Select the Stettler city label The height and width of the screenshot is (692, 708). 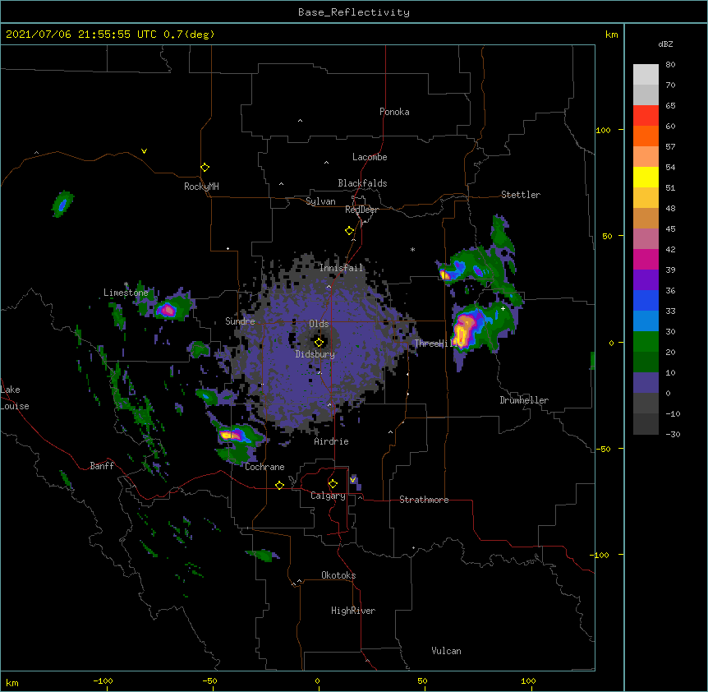(521, 195)
